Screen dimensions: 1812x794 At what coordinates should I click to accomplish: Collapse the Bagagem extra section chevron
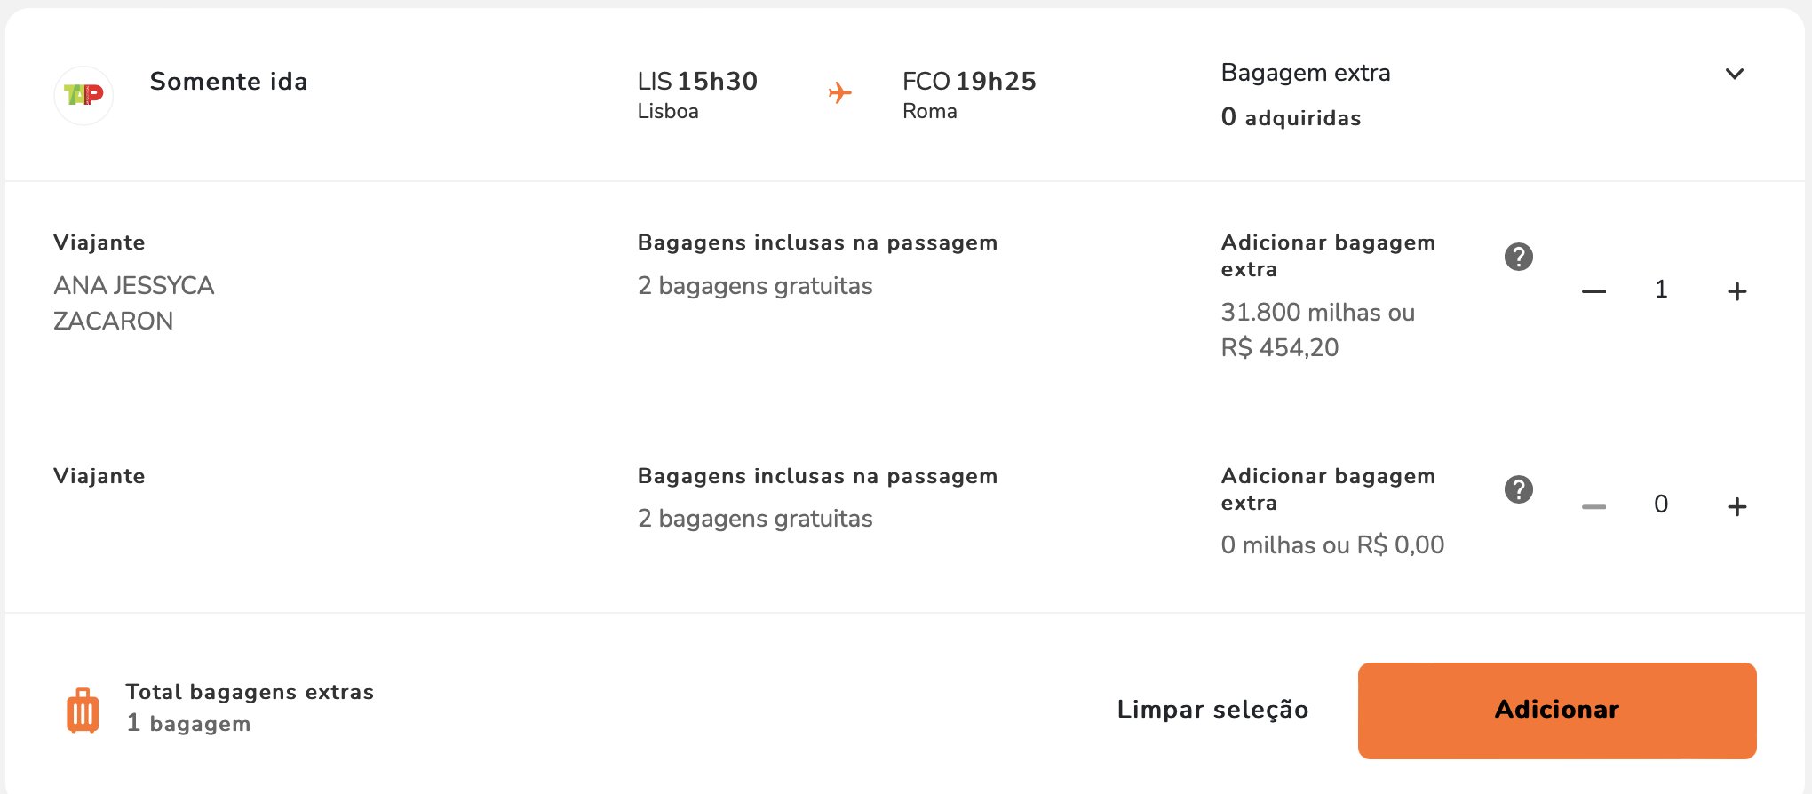point(1734,74)
